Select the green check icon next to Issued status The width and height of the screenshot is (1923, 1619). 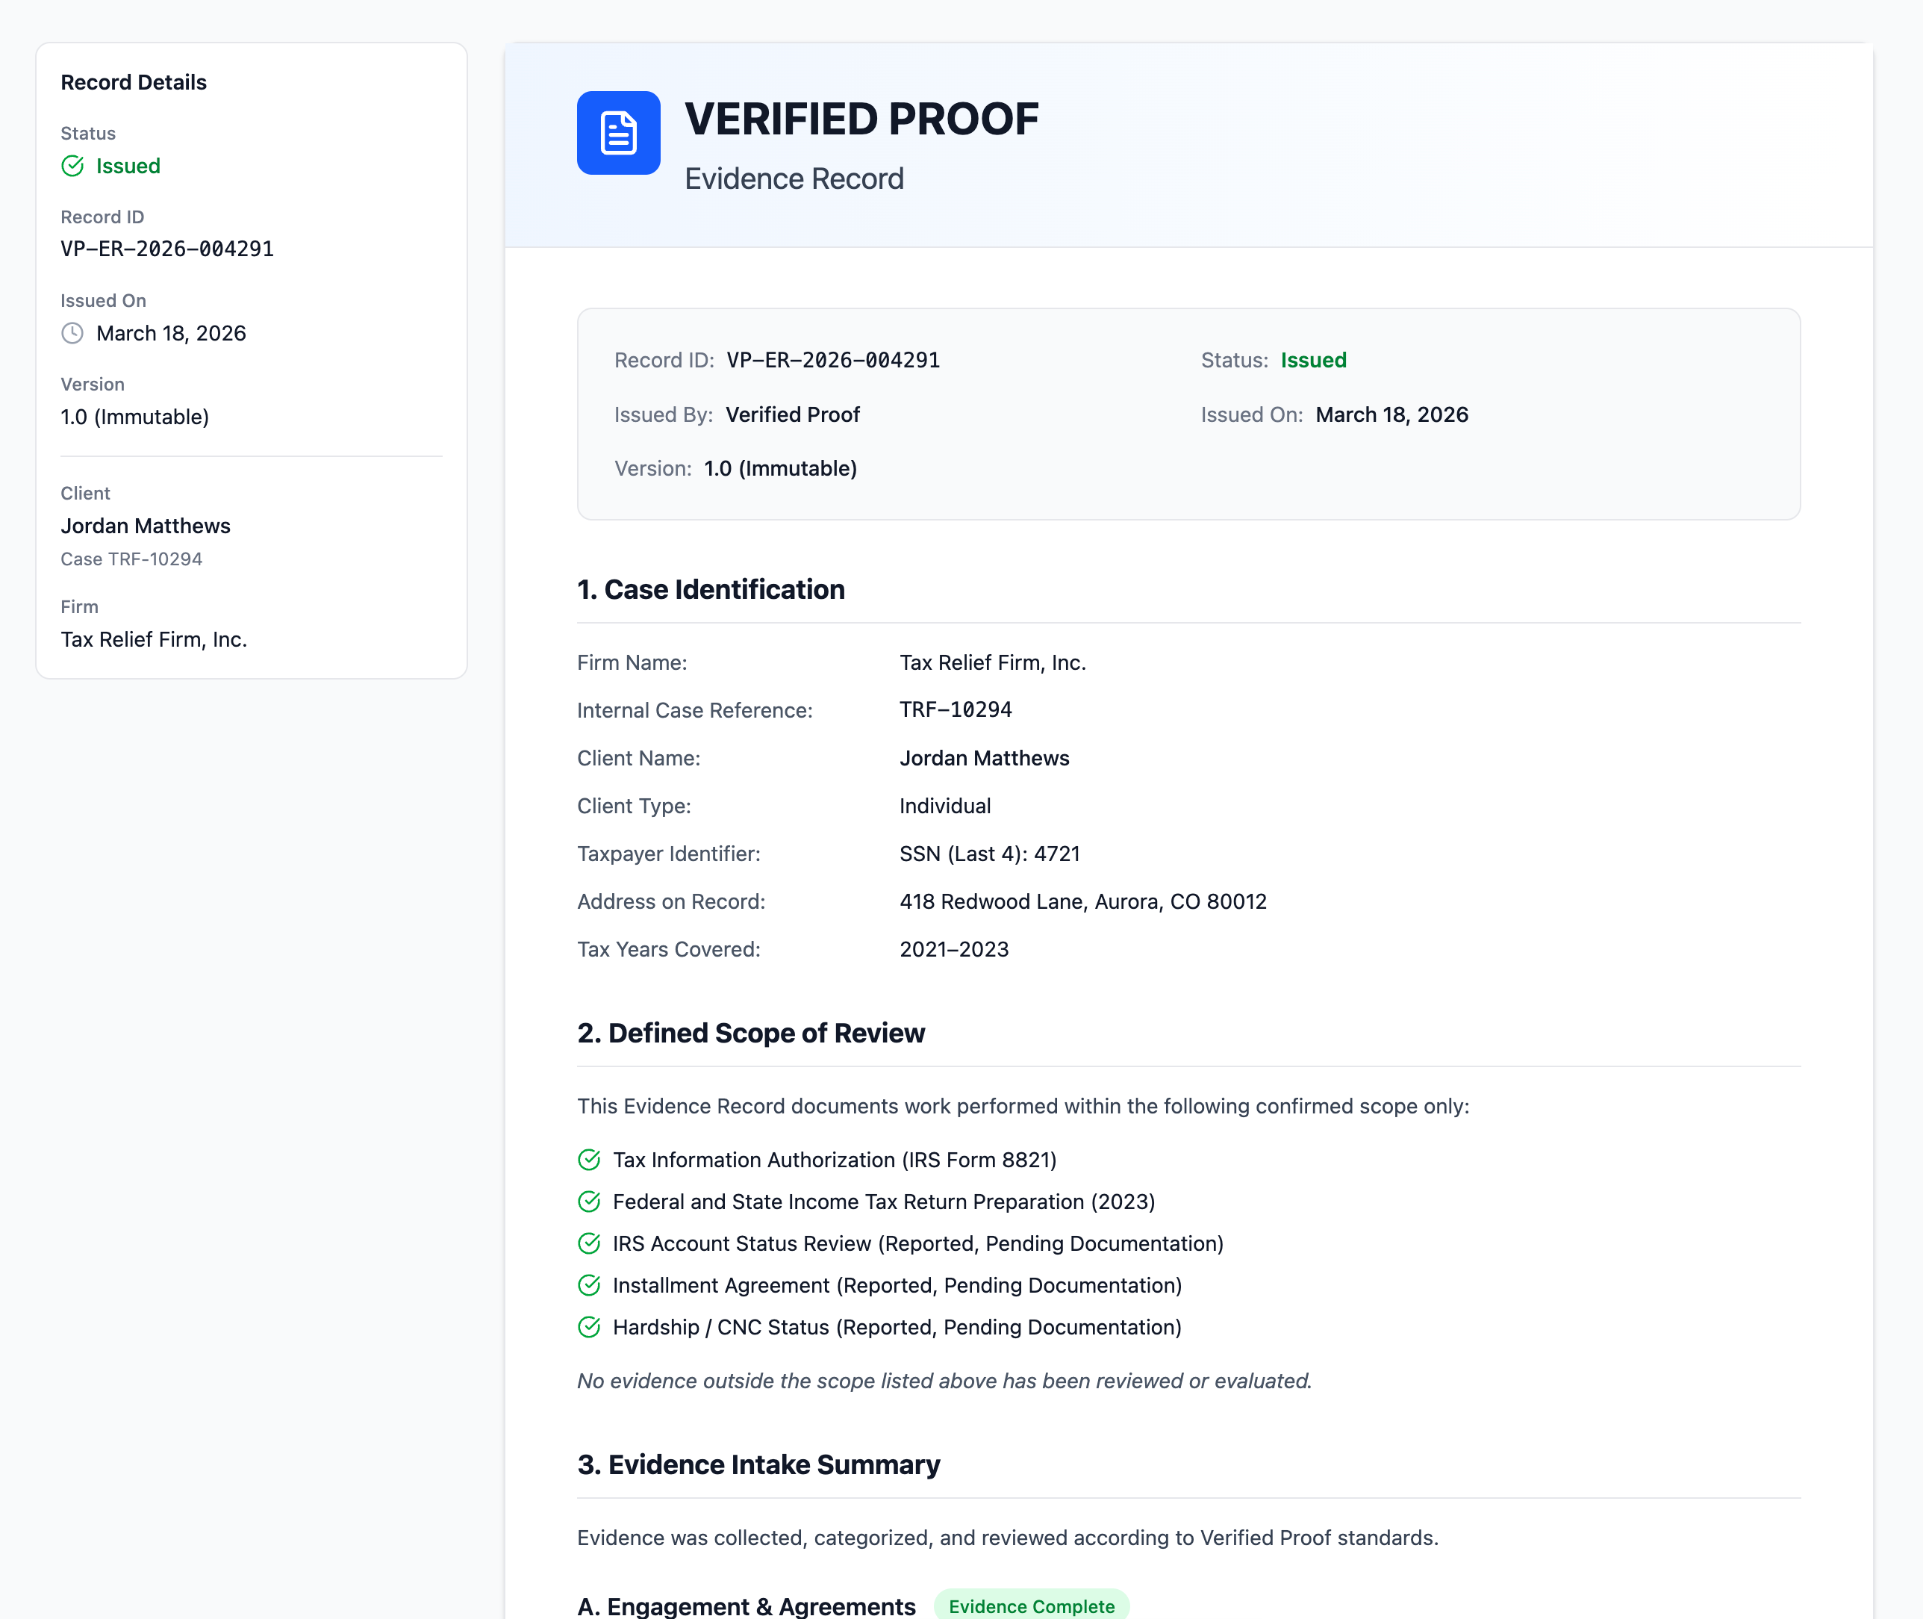73,166
